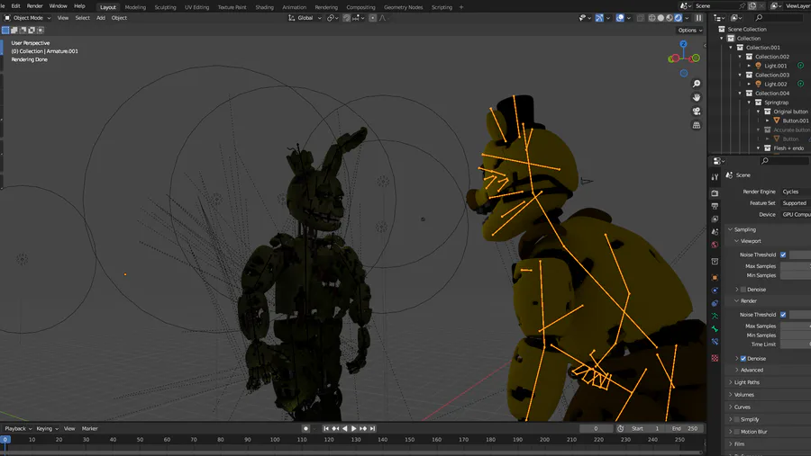
Task: Open the Object Constraints properties tab icon
Action: click(715, 303)
